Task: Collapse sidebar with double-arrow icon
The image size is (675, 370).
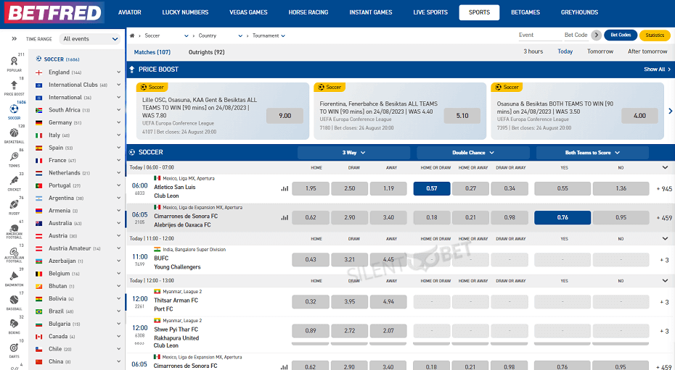Action: point(15,38)
